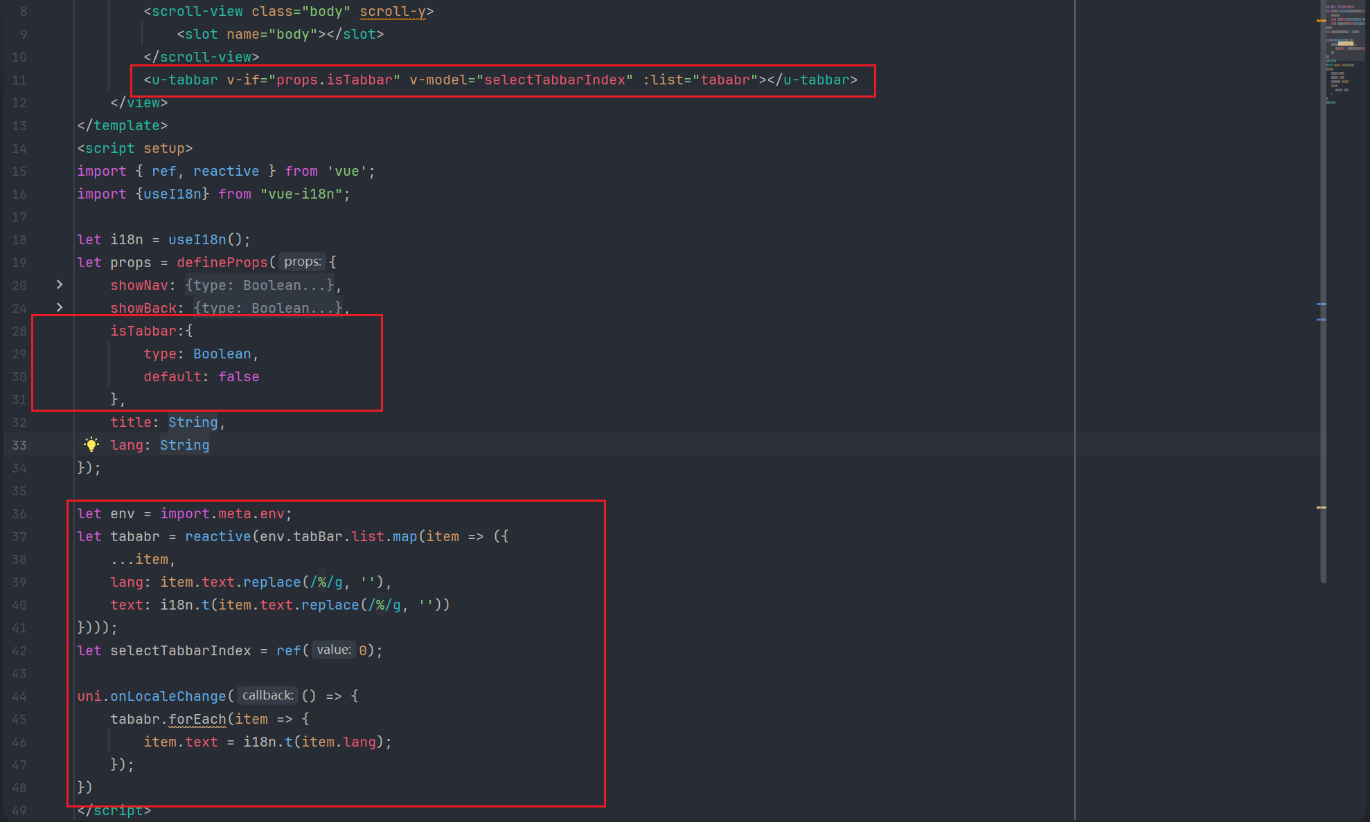This screenshot has width=1370, height=822.
Task: Click the top orange warning stripe marker
Action: tap(1321, 21)
